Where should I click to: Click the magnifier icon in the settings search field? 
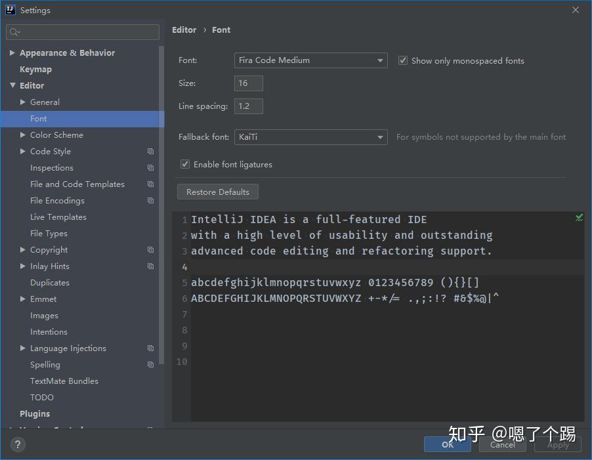pyautogui.click(x=14, y=31)
